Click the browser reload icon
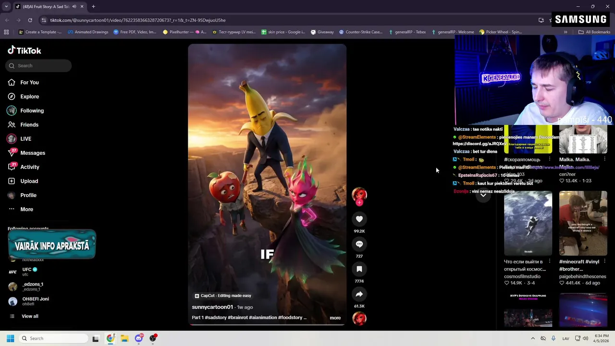The image size is (615, 346). [30, 20]
